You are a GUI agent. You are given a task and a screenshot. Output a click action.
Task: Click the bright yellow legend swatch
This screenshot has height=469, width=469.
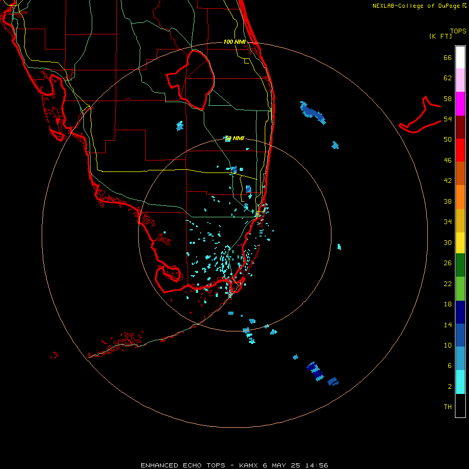click(x=460, y=243)
